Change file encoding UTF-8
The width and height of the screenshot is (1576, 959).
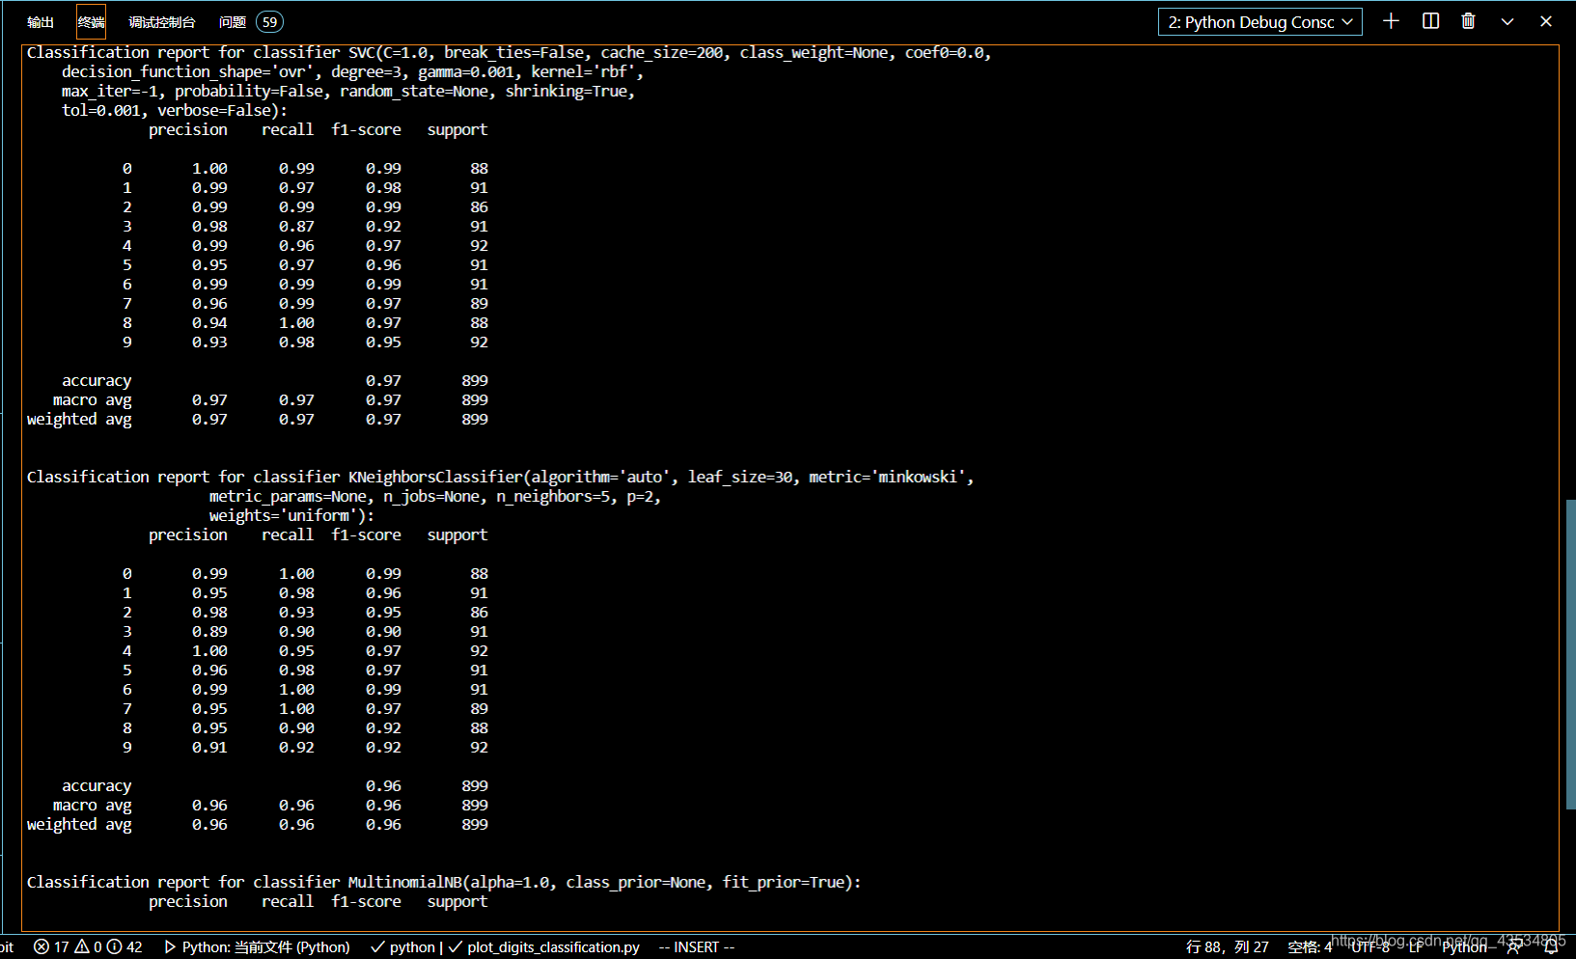(x=1370, y=947)
